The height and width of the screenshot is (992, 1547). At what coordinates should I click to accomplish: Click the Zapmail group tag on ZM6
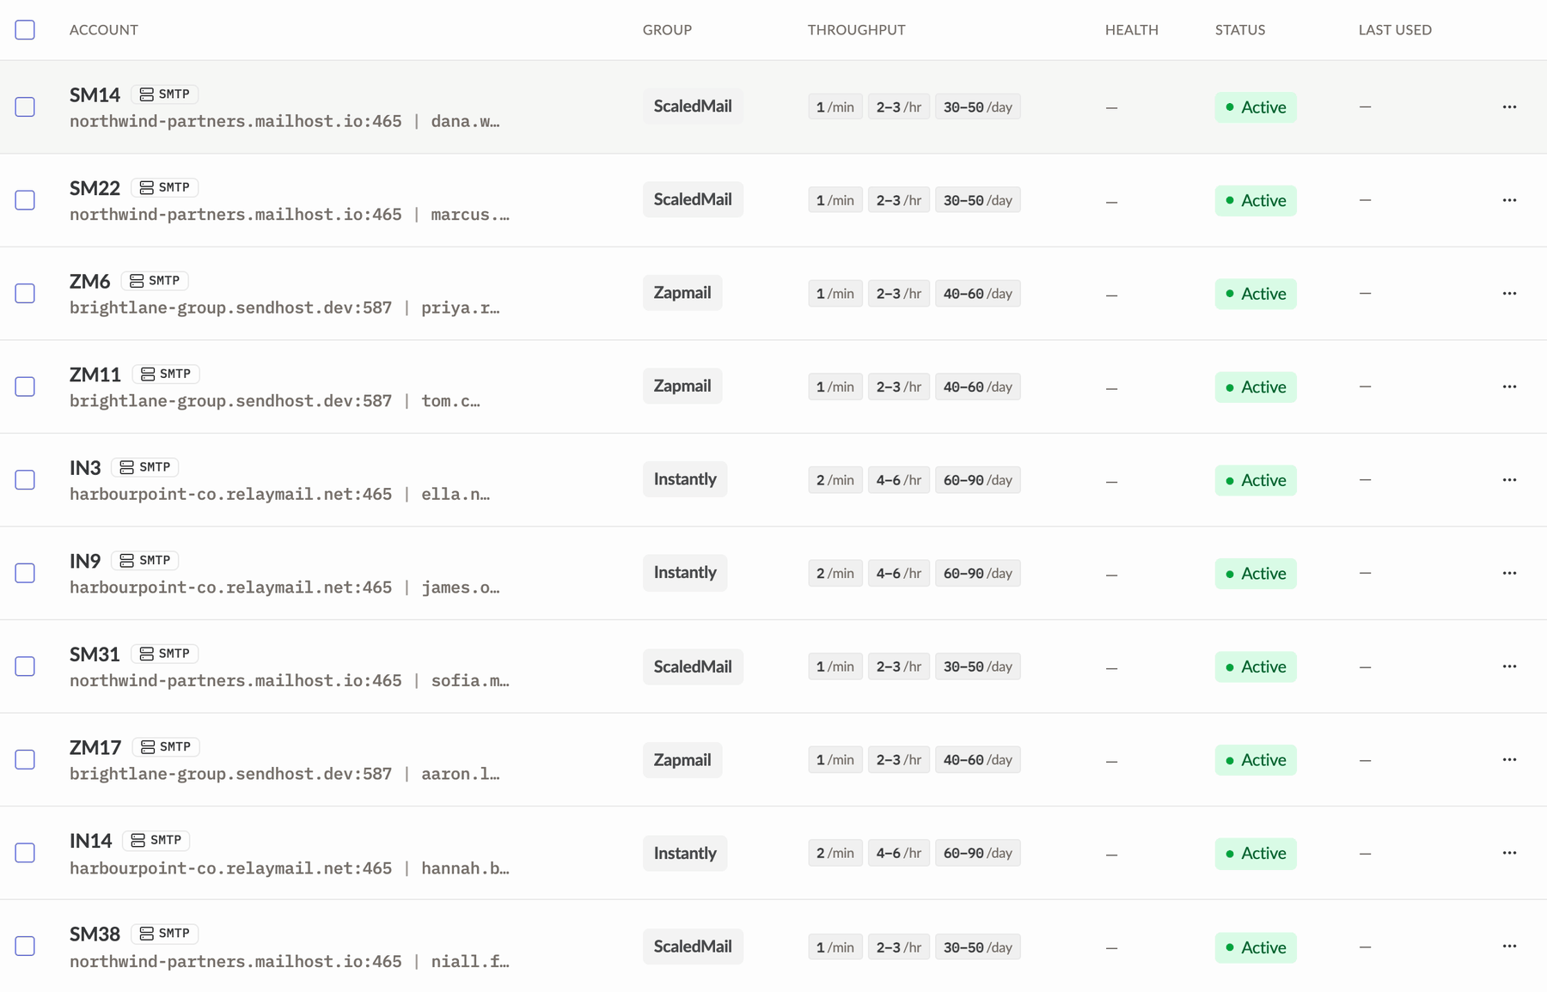tap(682, 293)
